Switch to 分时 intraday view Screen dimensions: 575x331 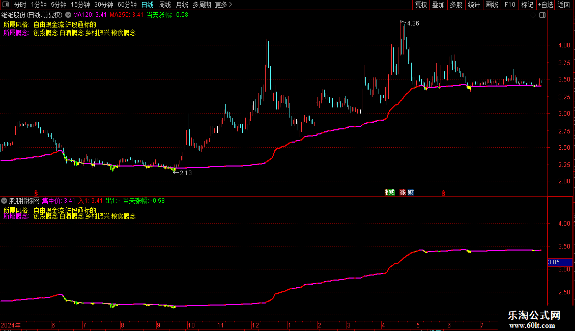[20, 5]
